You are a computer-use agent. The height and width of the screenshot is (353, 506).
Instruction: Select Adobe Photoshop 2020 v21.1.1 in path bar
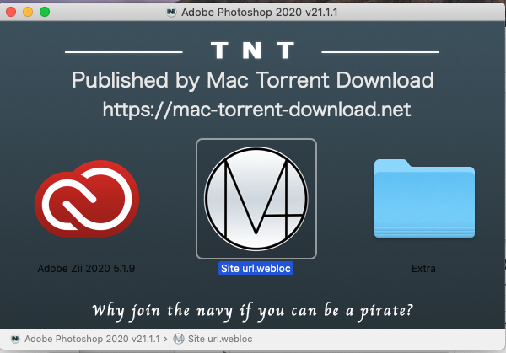(86, 339)
